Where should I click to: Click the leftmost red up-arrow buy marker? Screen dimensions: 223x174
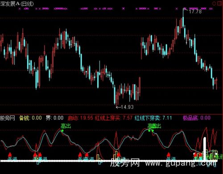tap(10, 154)
